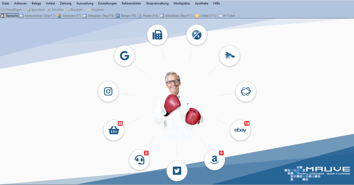The image size is (354, 185).
Task: Click the percent discount icon
Action: (197, 35)
